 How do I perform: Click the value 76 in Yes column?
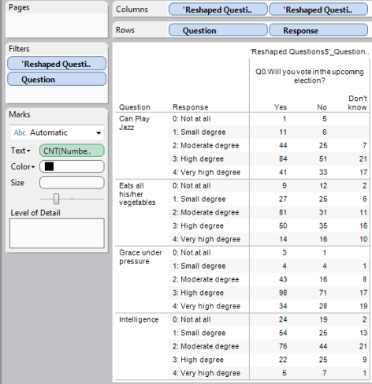pyautogui.click(x=283, y=346)
